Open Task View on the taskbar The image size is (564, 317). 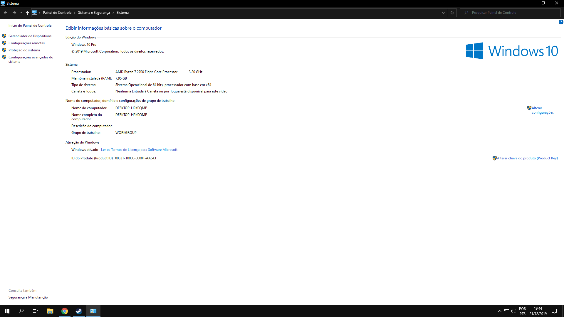(x=35, y=311)
